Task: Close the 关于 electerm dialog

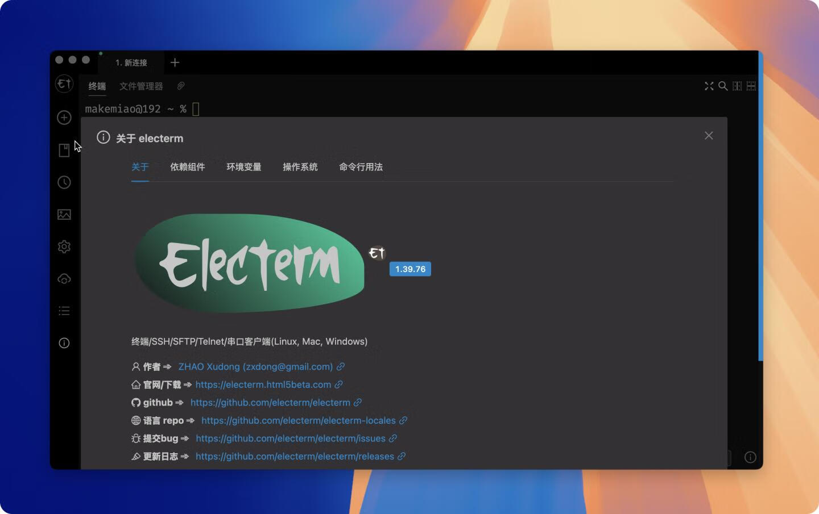Action: [x=709, y=136]
